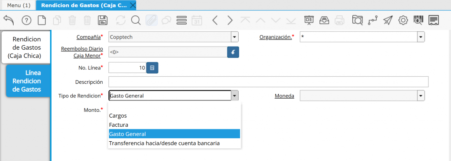Click the Tipo de Rendicion field label
Viewport: 451px width, 161px height.
[x=79, y=96]
